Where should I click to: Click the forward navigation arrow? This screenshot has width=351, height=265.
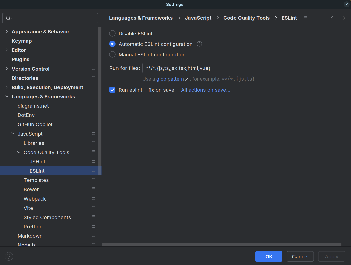[x=343, y=18]
